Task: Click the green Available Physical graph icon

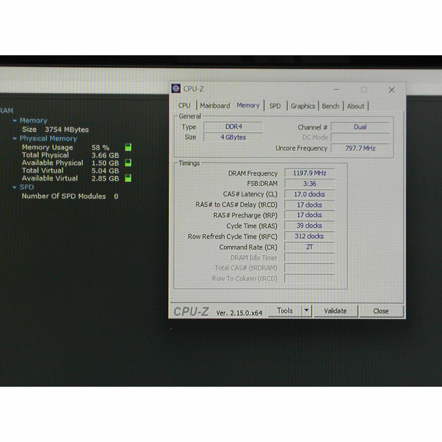Action: coord(128,162)
